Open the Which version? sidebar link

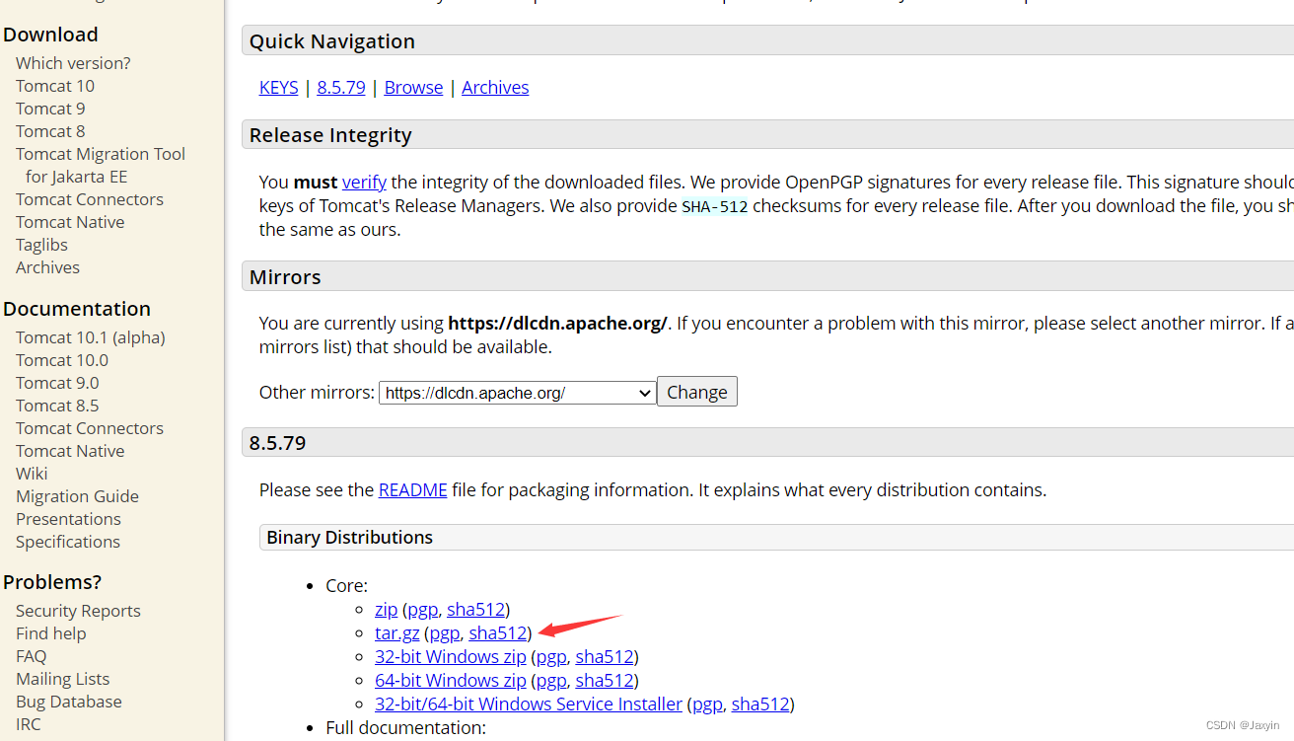73,63
